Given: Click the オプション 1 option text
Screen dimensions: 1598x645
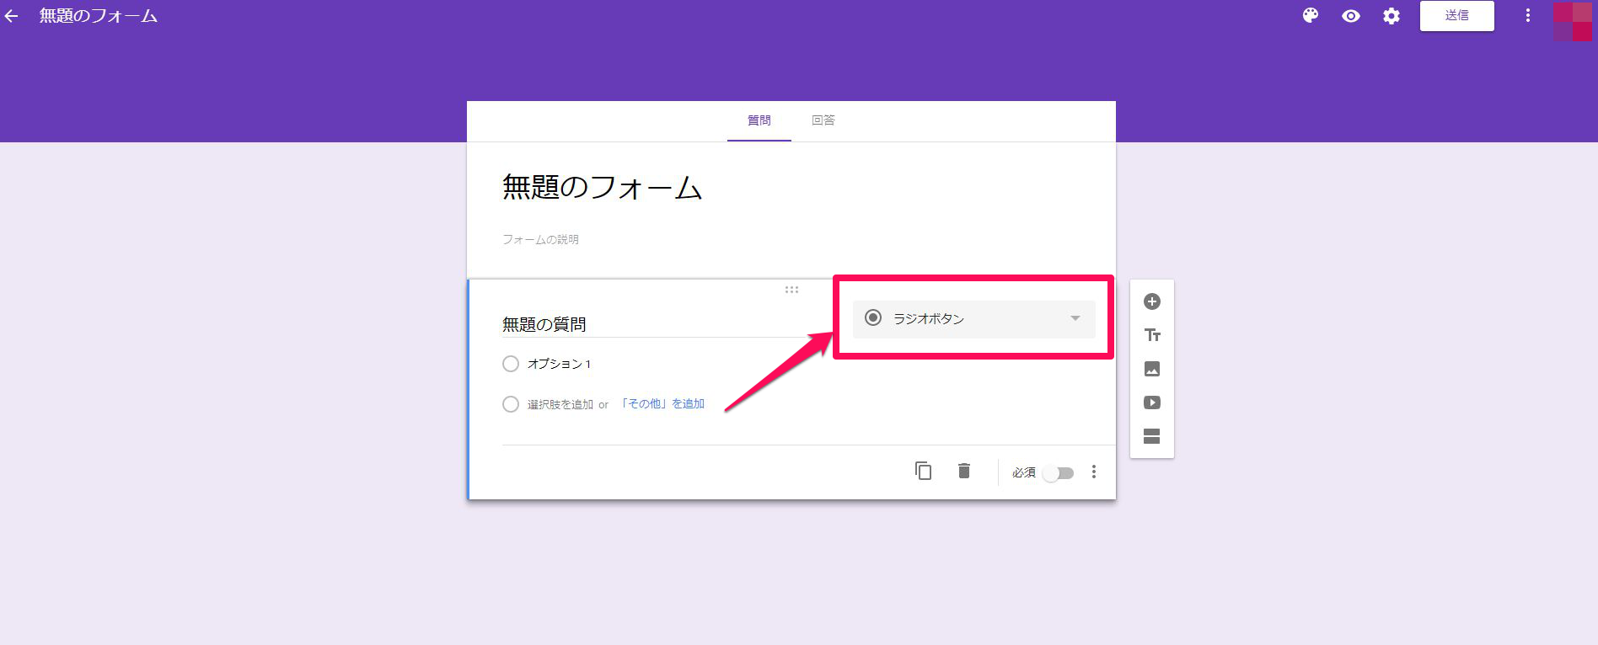Looking at the screenshot, I should (559, 364).
